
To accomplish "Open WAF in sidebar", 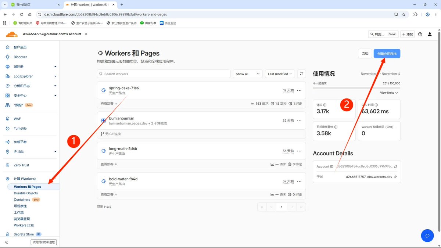I will pos(17,119).
